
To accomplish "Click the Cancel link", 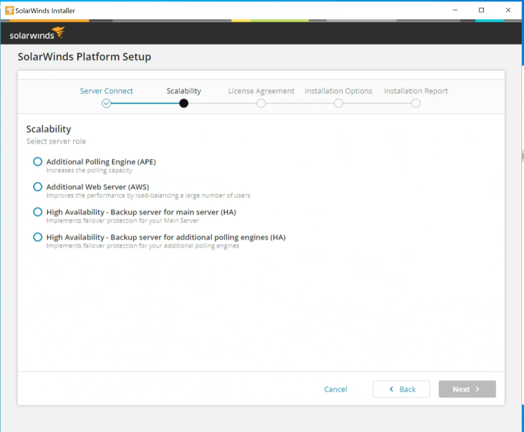I will (x=336, y=389).
